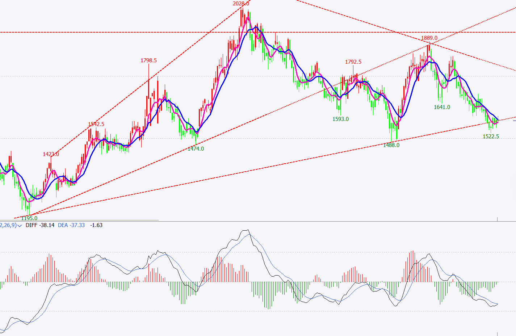The width and height of the screenshot is (516, 336).
Task: Click the horizontal scrollbar below price chart
Action: point(79,220)
